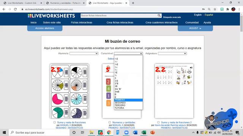Viewport: 243px width, 136px height.
Task: Click the Liveworksheets logo
Action: (x=51, y=16)
